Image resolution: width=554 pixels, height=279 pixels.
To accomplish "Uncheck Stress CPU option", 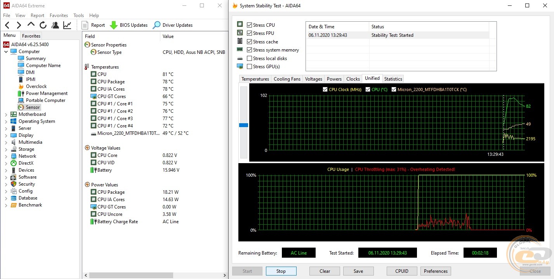I will [249, 25].
